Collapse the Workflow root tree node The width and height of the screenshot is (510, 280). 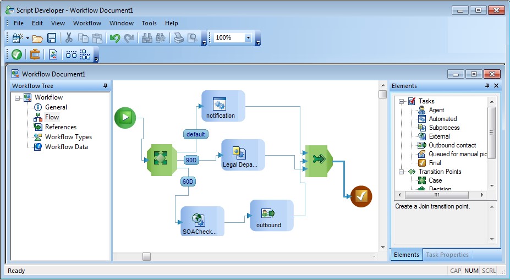(x=18, y=97)
